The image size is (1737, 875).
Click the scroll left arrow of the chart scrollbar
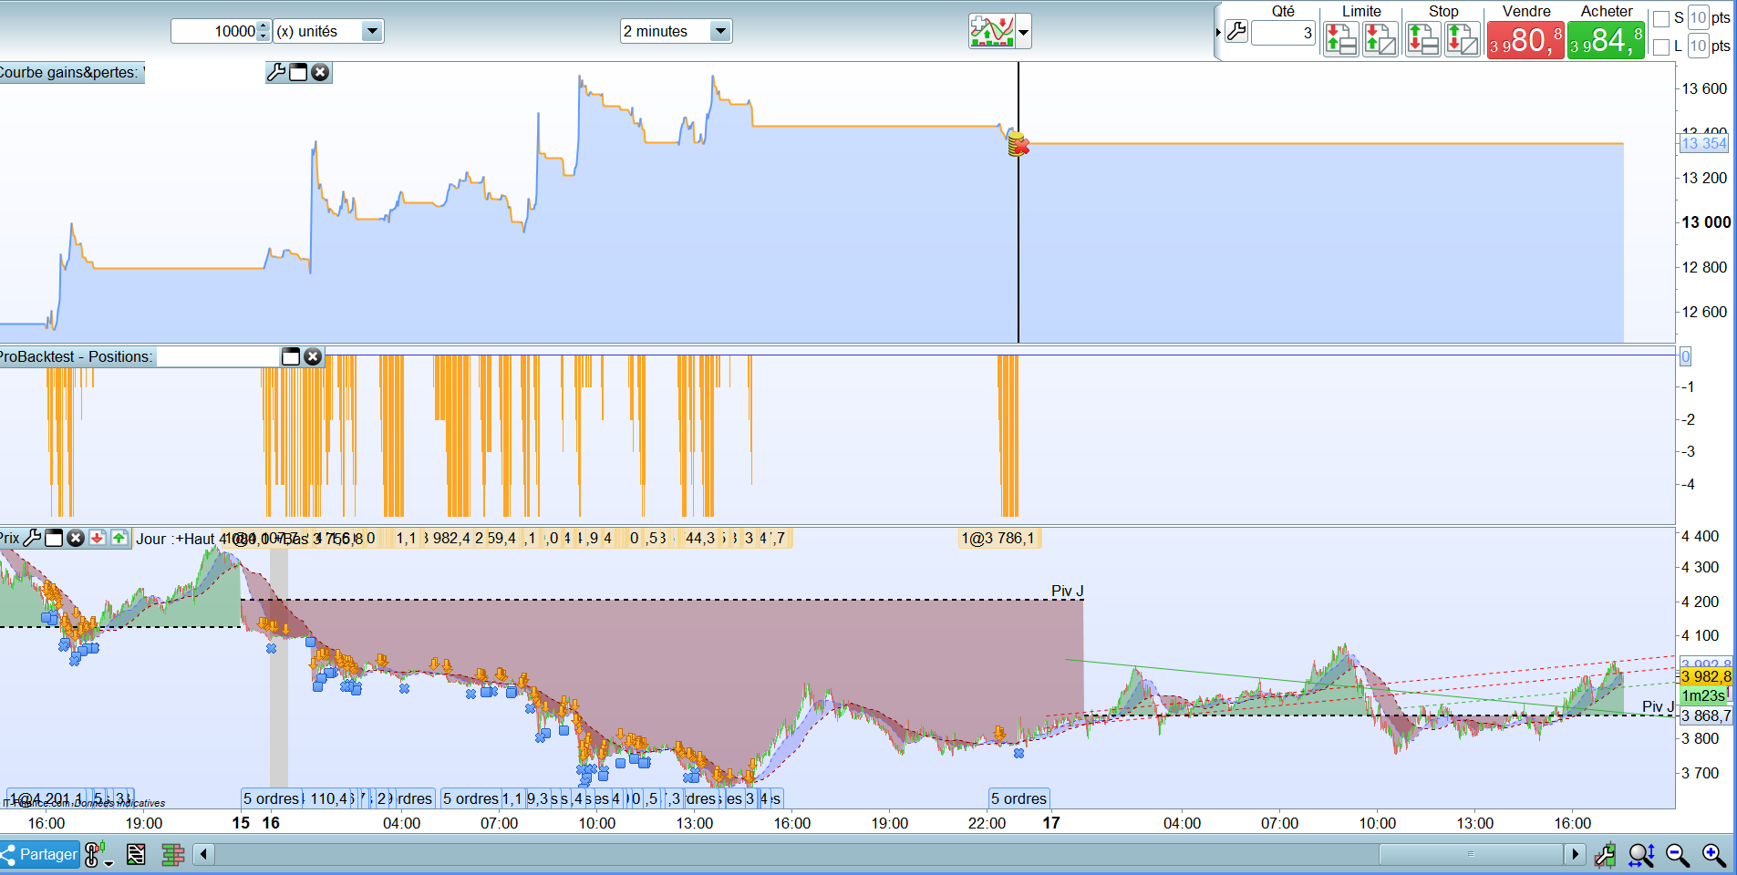click(x=204, y=854)
